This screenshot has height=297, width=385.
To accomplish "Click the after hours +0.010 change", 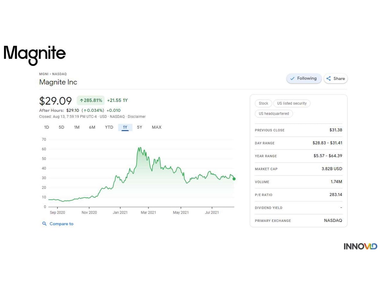I will pos(114,111).
